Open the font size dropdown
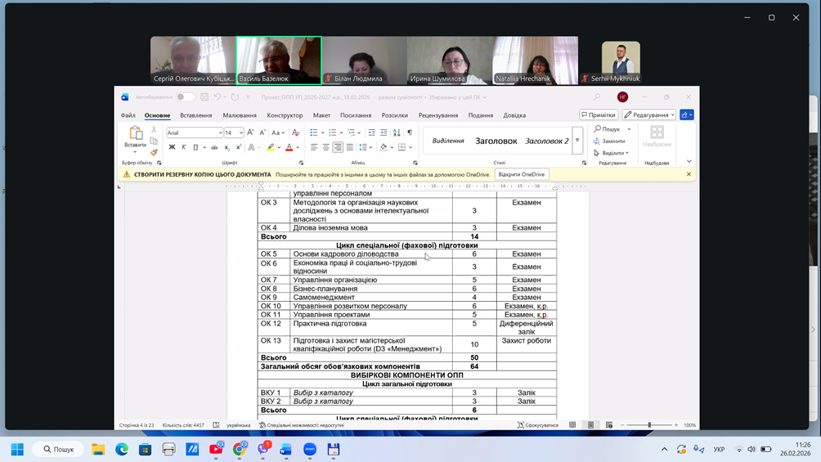 pos(241,132)
